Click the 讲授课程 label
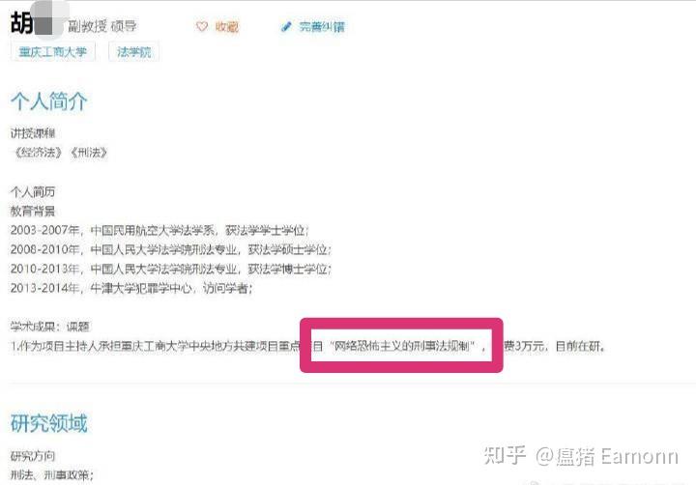Viewport: 696px width, 485px height. (x=33, y=133)
